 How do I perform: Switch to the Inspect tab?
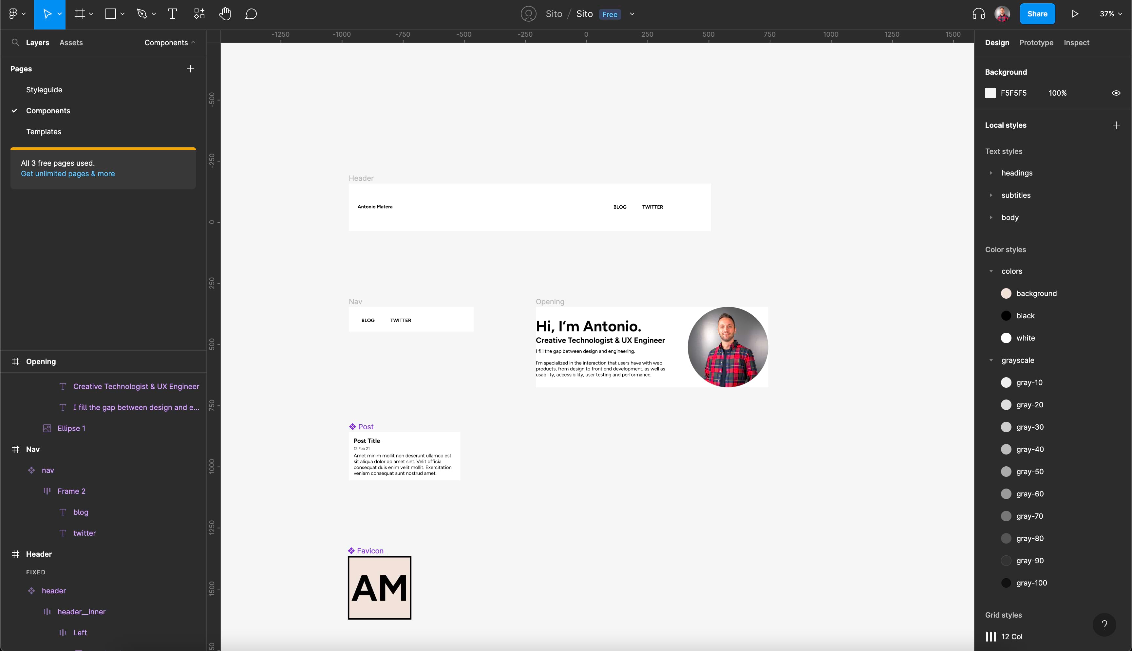click(x=1076, y=42)
